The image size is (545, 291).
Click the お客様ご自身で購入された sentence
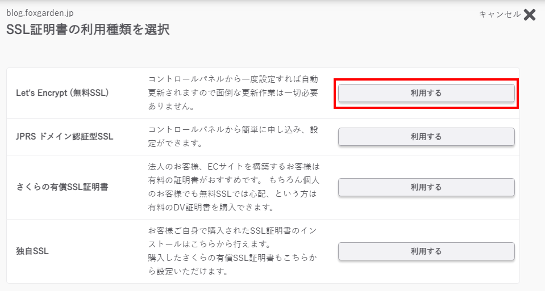pos(232,238)
